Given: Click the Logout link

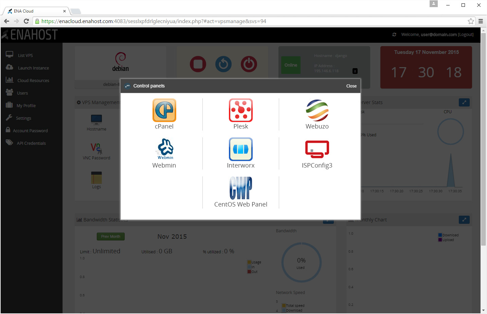Looking at the screenshot, I should (466, 35).
